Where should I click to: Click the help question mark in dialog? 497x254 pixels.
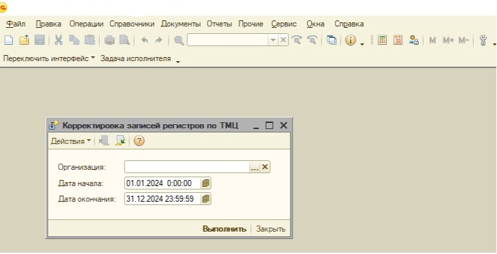139,141
